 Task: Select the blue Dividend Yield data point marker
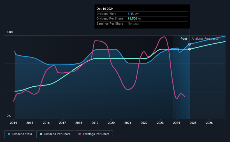point(189,44)
